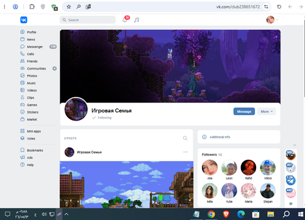Open follower Maria's profile
The image size is (305, 220).
[248, 191]
